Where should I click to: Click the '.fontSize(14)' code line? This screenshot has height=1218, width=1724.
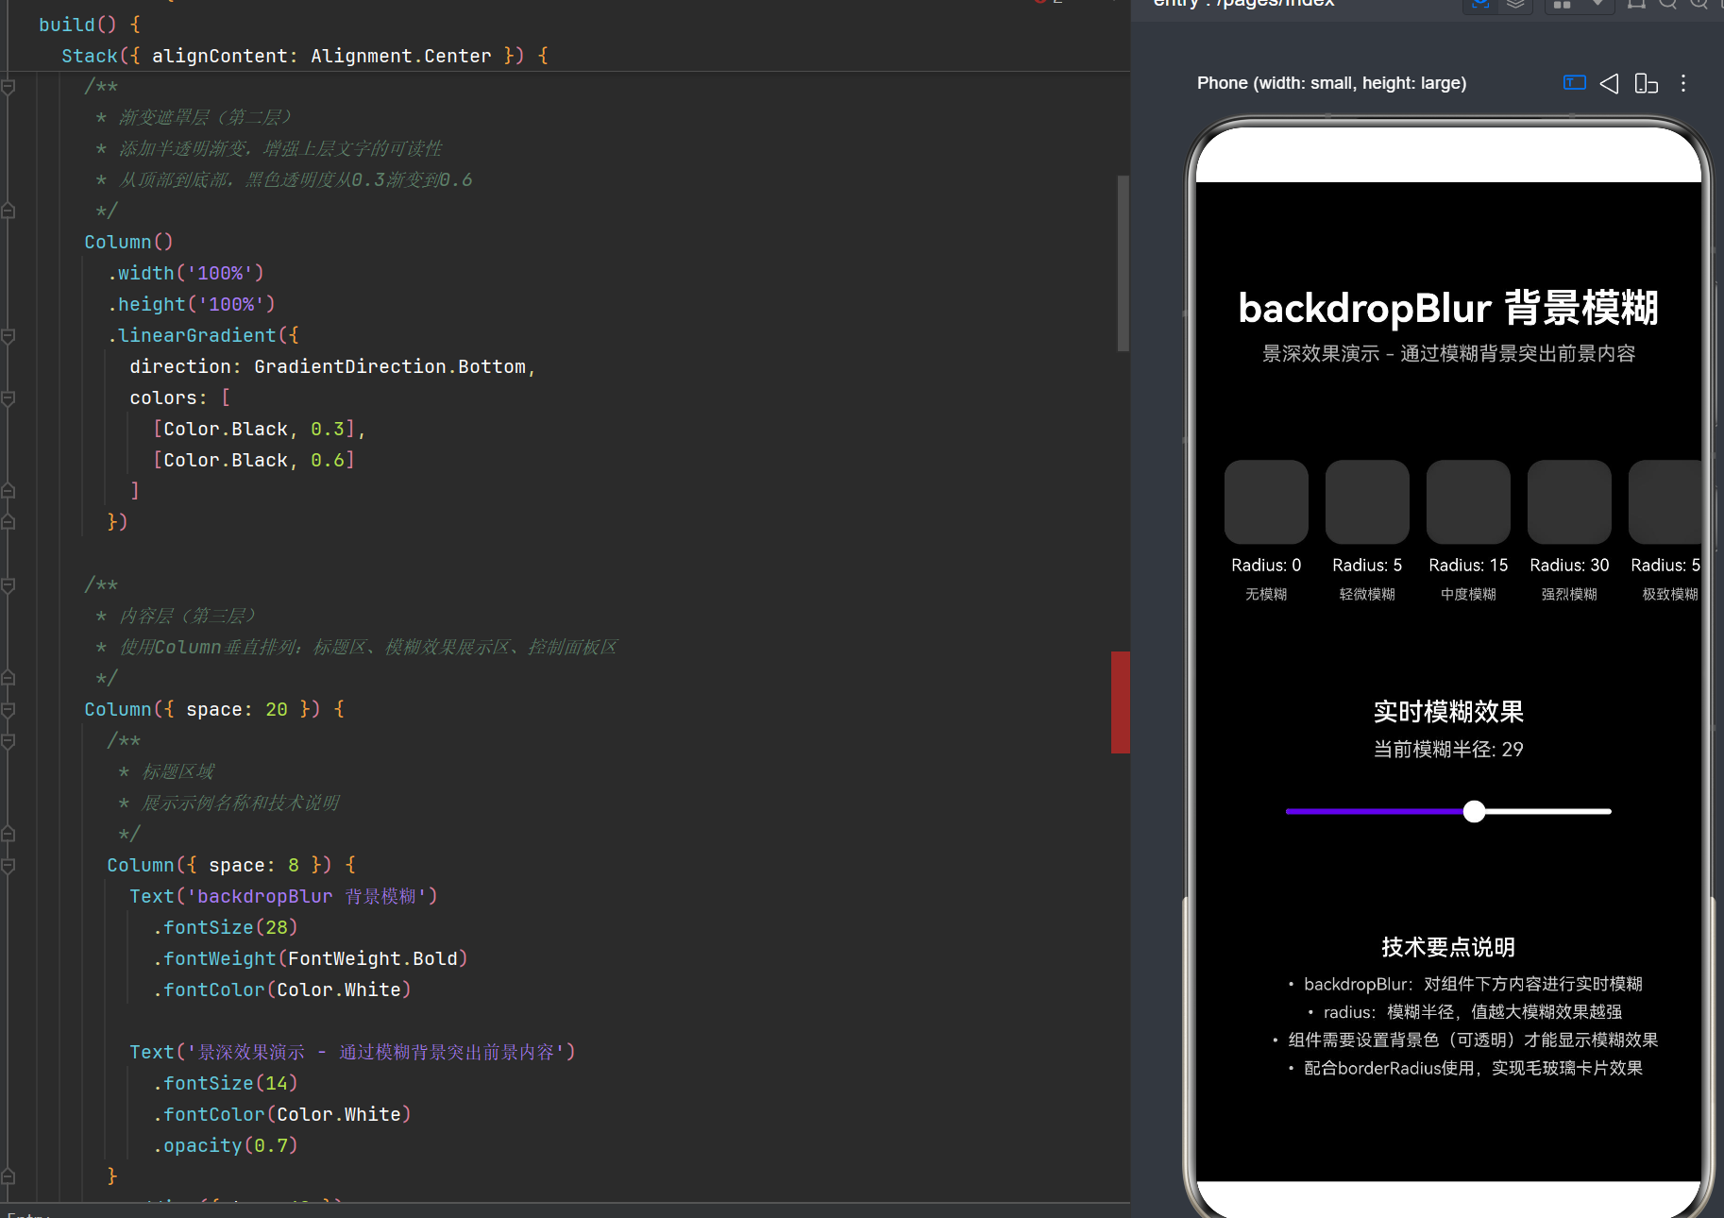(x=226, y=1083)
